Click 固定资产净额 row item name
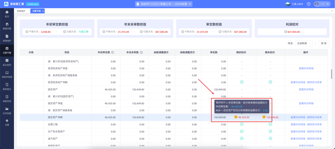 (x=55, y=117)
